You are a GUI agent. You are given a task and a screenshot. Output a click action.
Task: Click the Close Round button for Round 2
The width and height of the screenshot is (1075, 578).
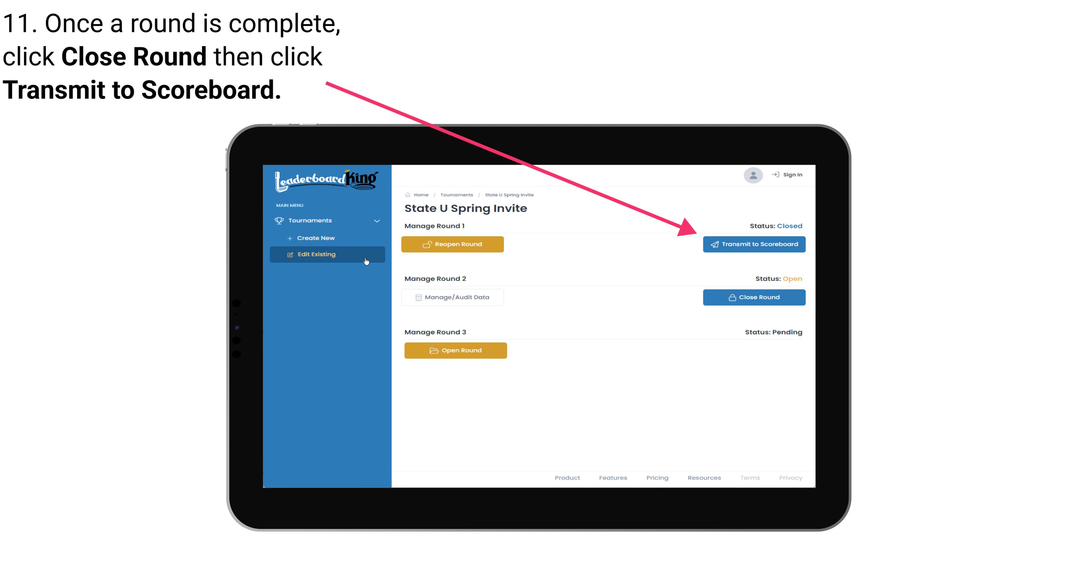pyautogui.click(x=754, y=297)
